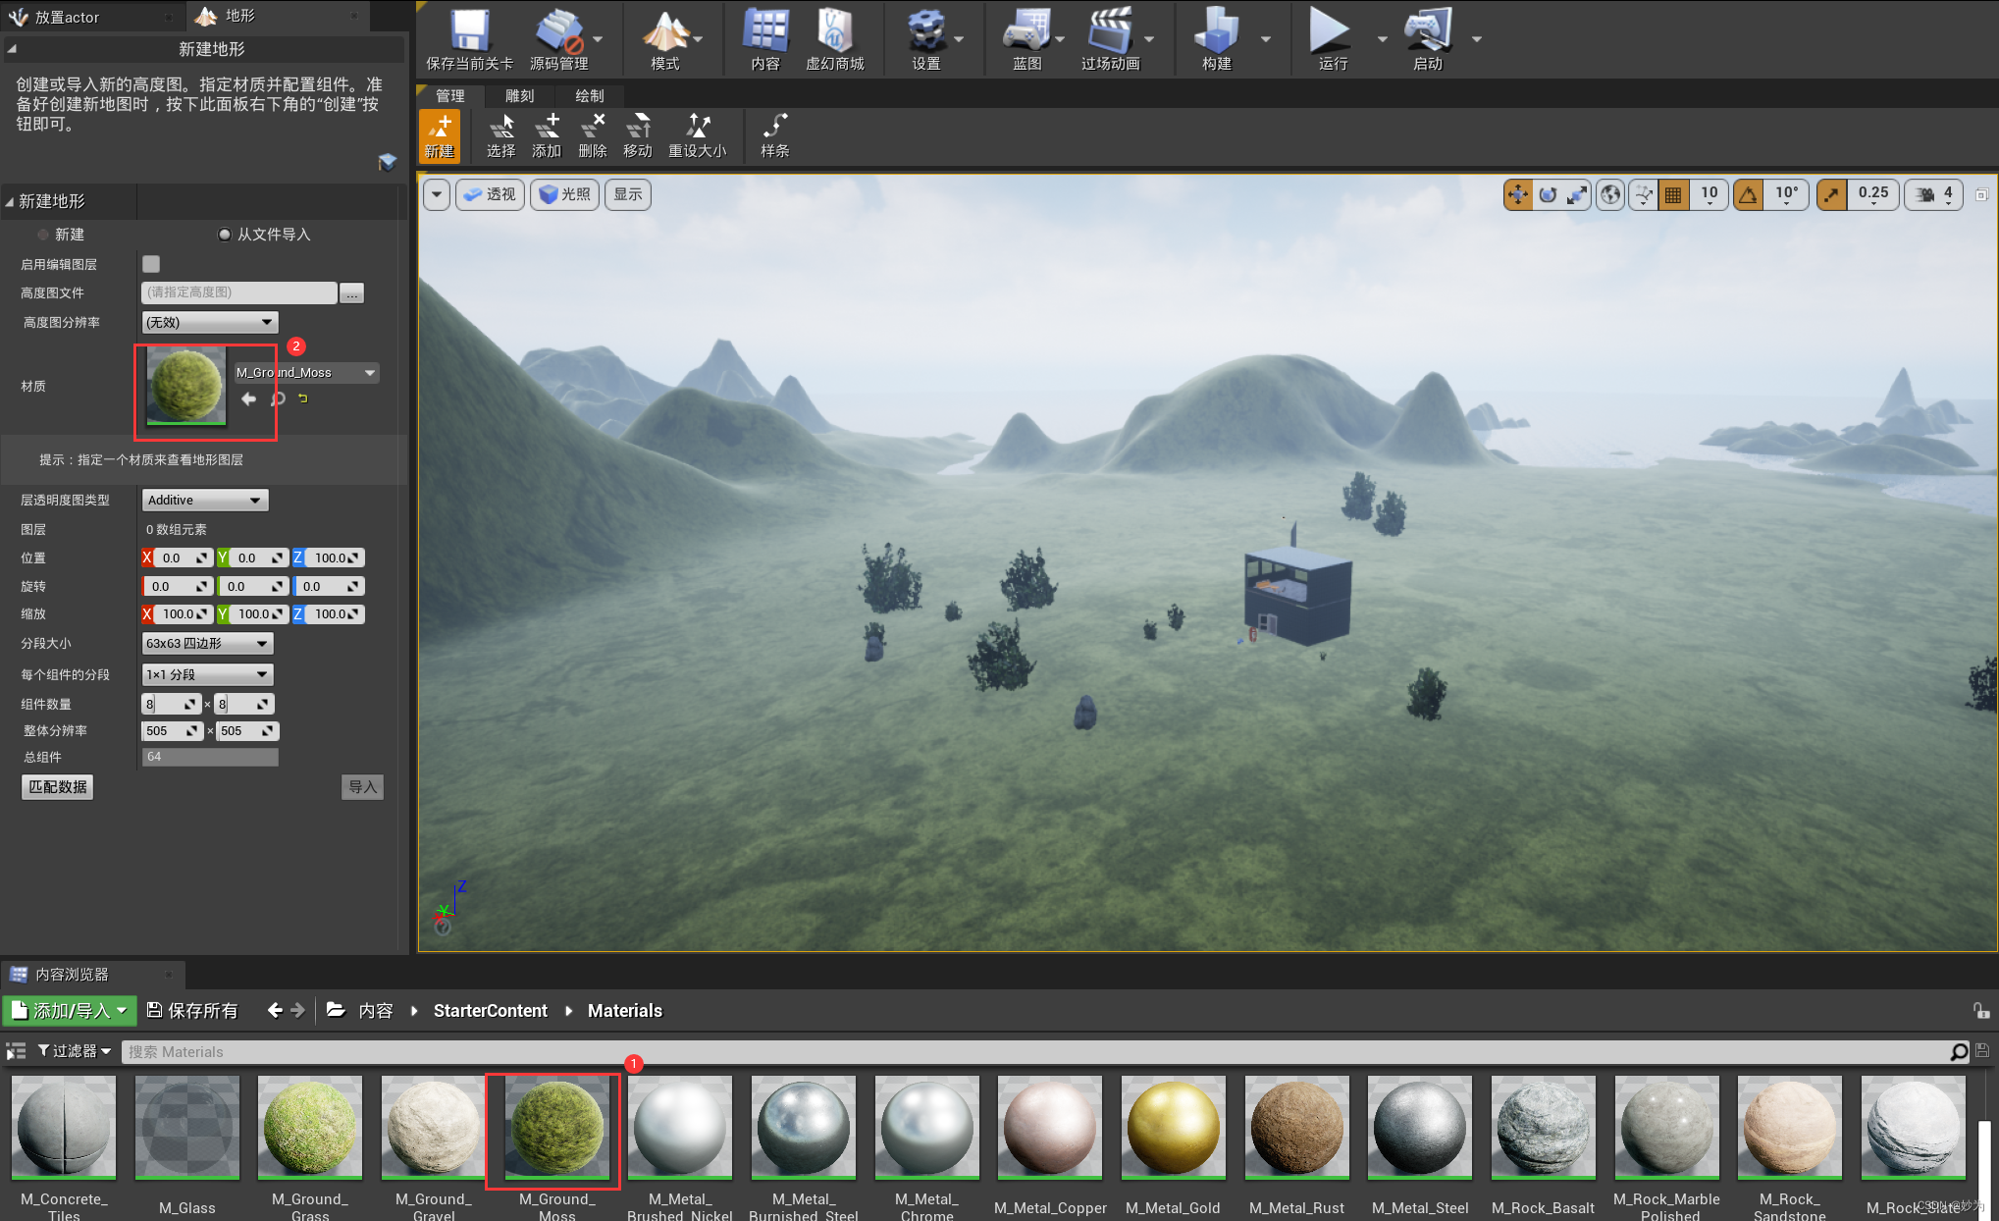Open sections per component 1×1 dropdown
The height and width of the screenshot is (1221, 1999).
pyautogui.click(x=207, y=674)
